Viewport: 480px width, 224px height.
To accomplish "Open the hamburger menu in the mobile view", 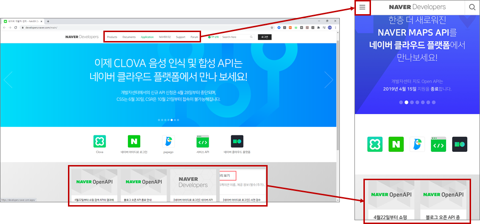I will (362, 8).
